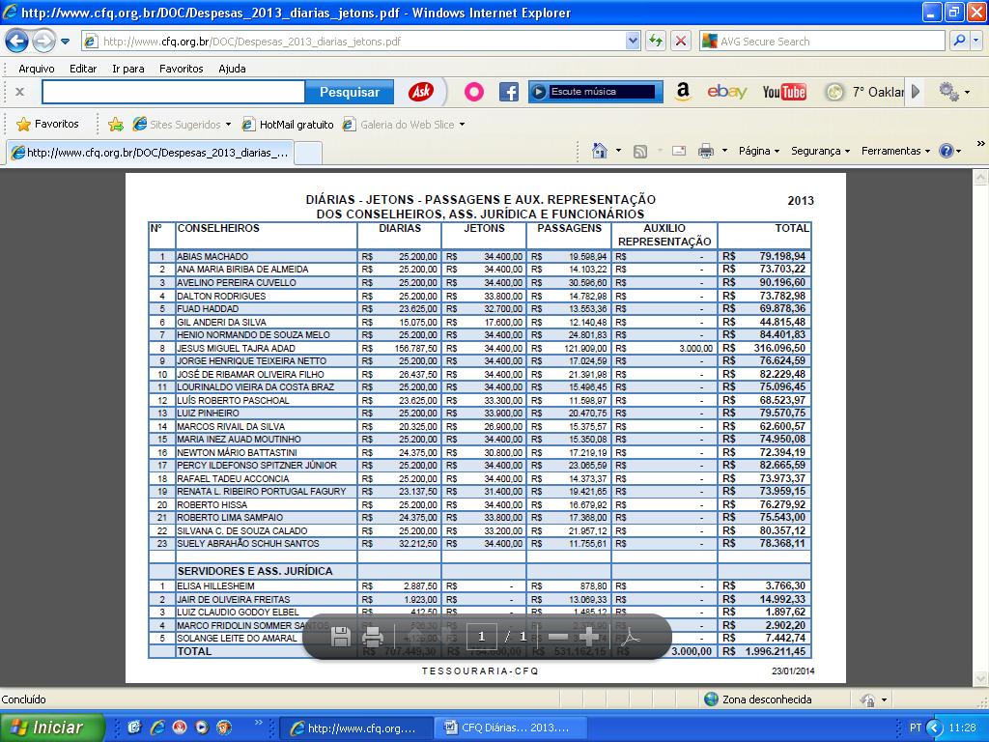Click the PDF page number field
The image size is (989, 742).
pos(481,637)
